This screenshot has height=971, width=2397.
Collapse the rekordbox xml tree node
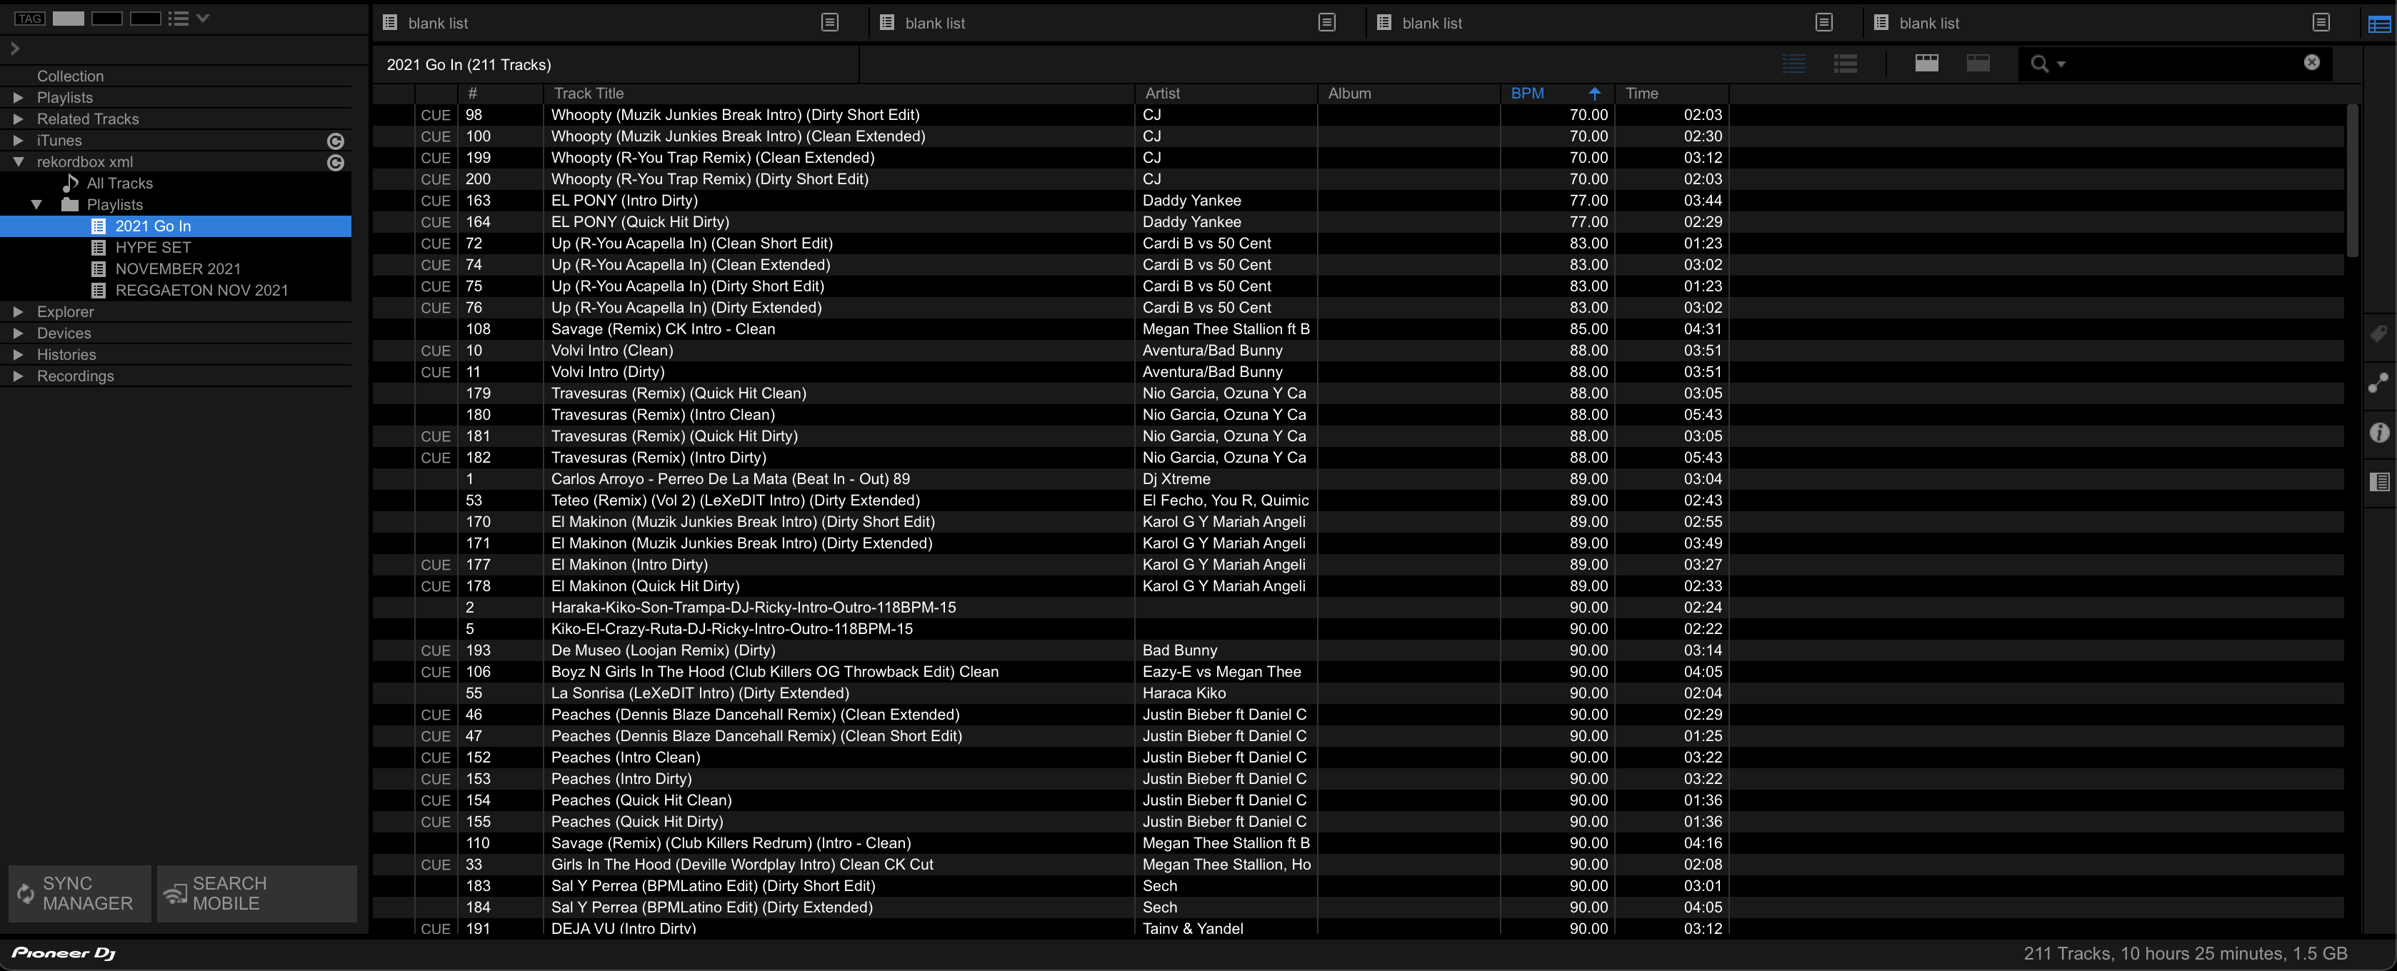[18, 162]
